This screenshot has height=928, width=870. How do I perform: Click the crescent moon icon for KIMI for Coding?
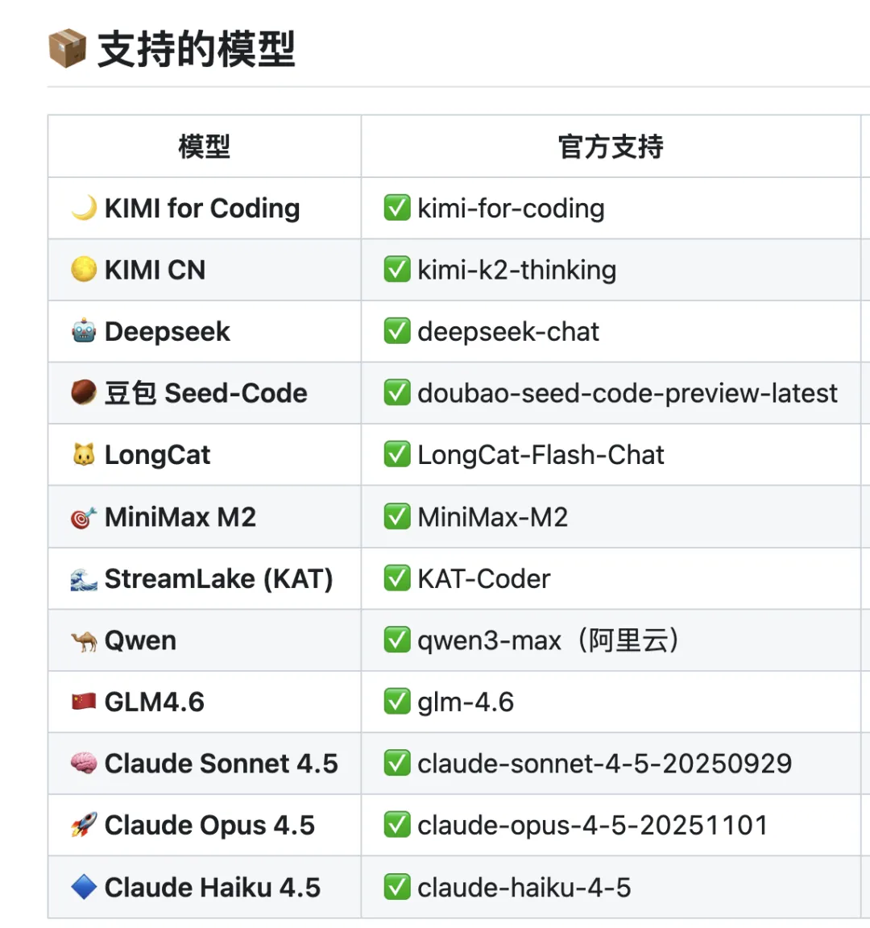84,208
